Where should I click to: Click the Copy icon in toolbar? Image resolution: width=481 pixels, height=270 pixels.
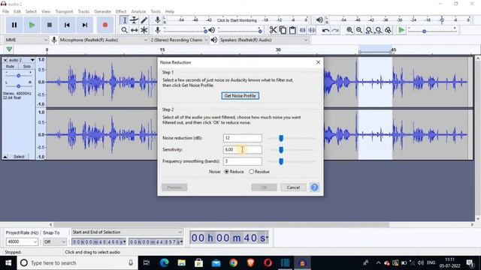click(x=283, y=30)
